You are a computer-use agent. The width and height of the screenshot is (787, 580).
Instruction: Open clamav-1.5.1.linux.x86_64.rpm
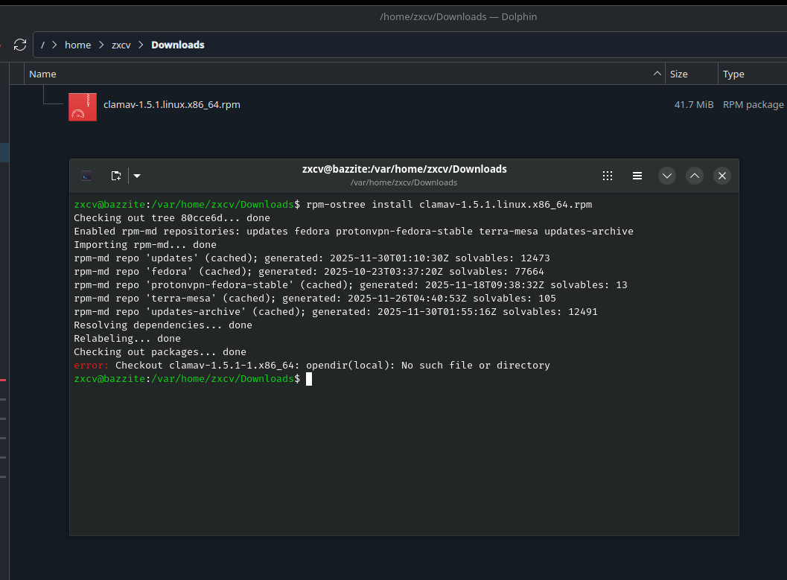[171, 104]
